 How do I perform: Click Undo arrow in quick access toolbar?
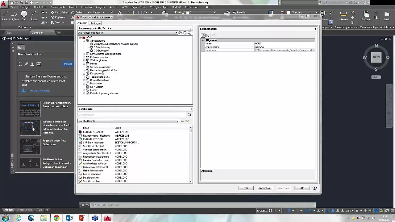[x=37, y=2]
